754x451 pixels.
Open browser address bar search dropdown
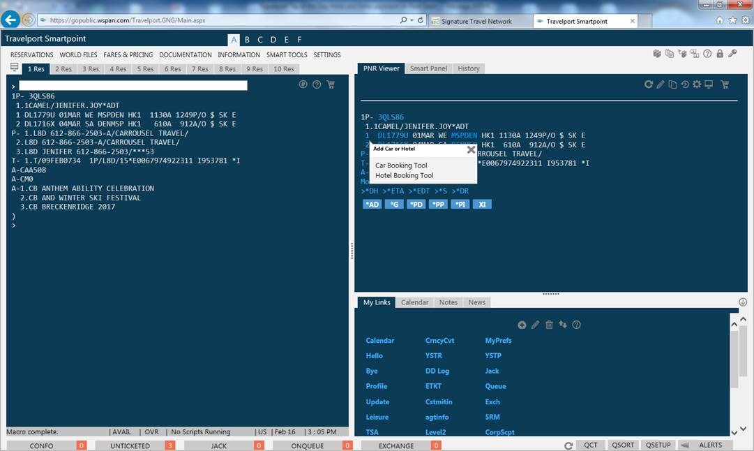pyautogui.click(x=412, y=20)
